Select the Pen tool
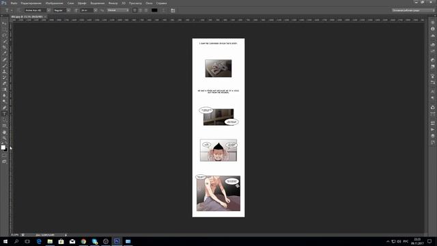437x246 pixels. click(4, 108)
